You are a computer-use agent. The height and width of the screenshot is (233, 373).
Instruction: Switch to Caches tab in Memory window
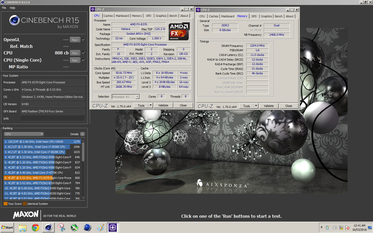point(213,16)
